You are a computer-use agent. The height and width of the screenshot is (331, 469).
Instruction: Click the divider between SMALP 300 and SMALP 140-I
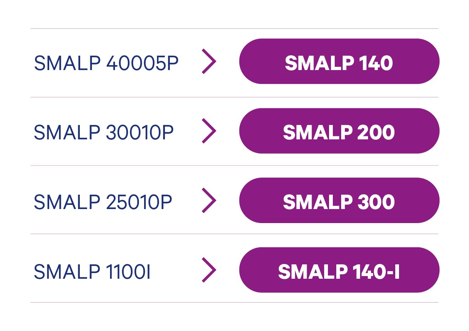pos(234,234)
